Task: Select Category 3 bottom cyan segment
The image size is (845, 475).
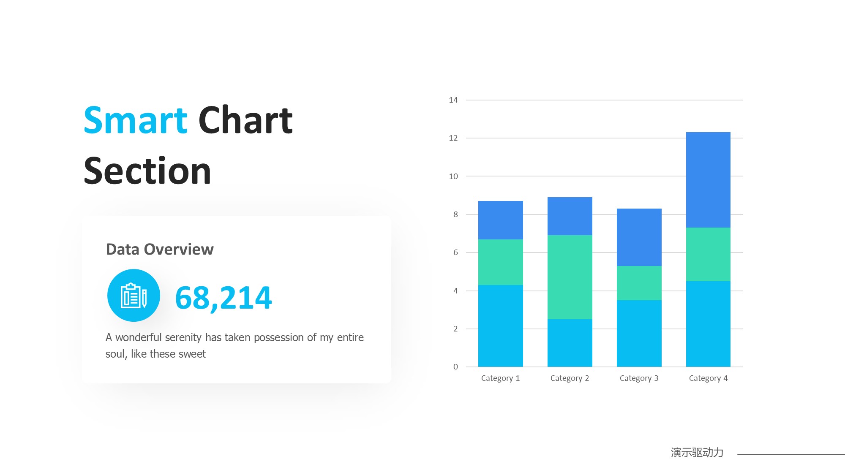Action: pos(639,333)
